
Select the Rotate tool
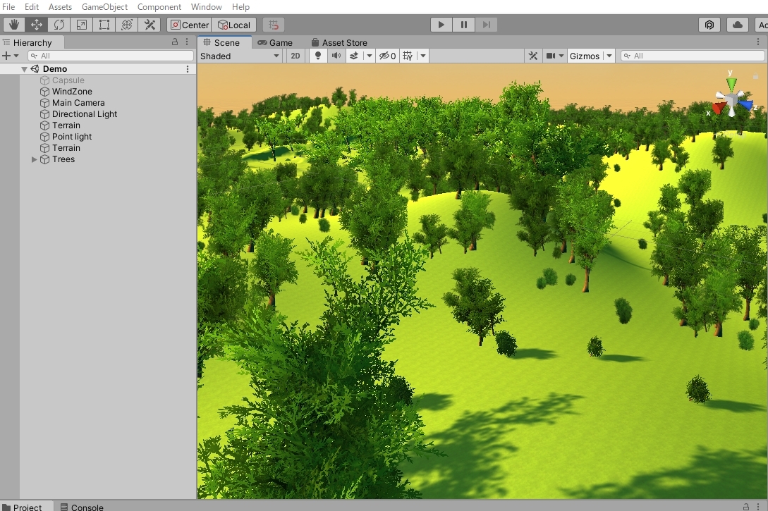59,25
